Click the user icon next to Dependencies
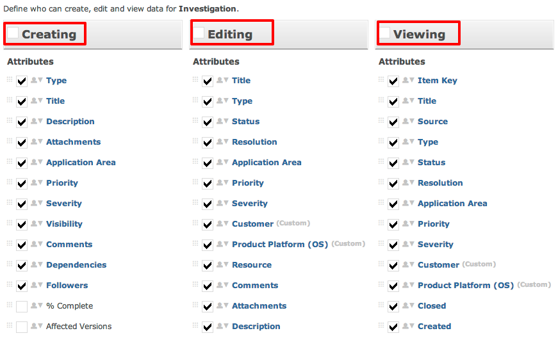558x340 pixels. pos(37,264)
